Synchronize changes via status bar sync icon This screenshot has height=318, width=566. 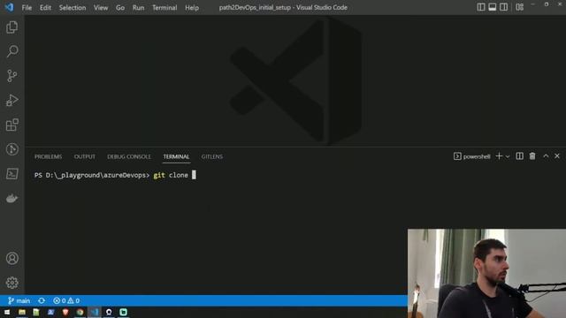pyautogui.click(x=42, y=300)
